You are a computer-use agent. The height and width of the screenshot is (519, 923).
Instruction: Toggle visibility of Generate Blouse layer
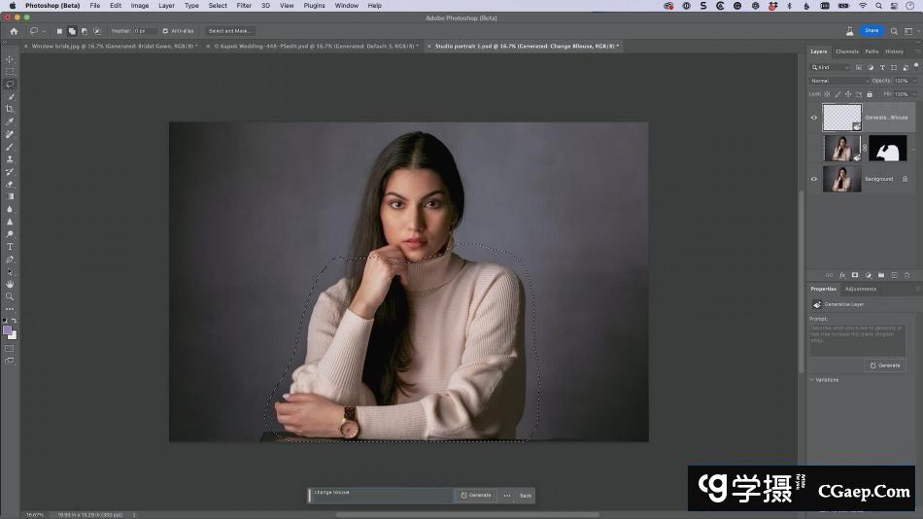pos(814,118)
